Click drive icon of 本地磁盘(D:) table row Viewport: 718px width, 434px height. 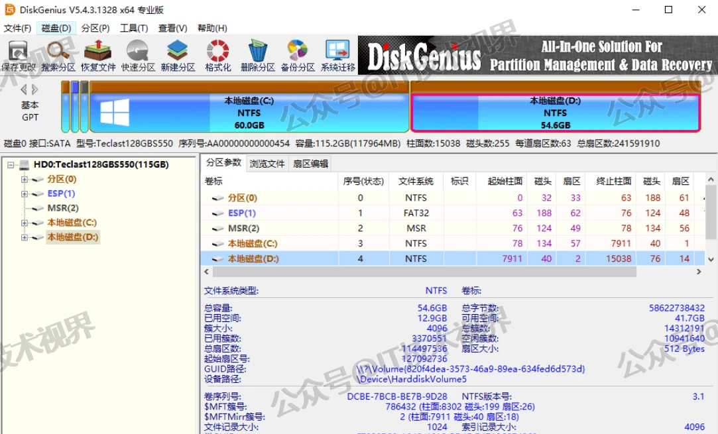click(217, 258)
